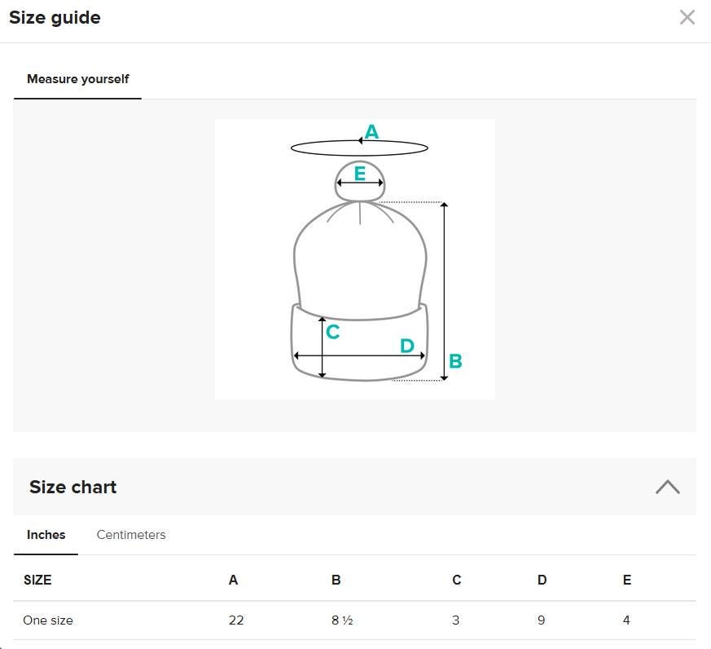This screenshot has height=649, width=711.
Task: Click the Size chart heading
Action: click(72, 487)
